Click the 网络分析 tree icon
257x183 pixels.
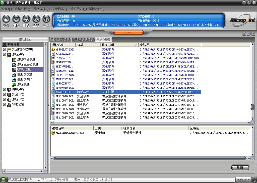[x=9, y=89]
